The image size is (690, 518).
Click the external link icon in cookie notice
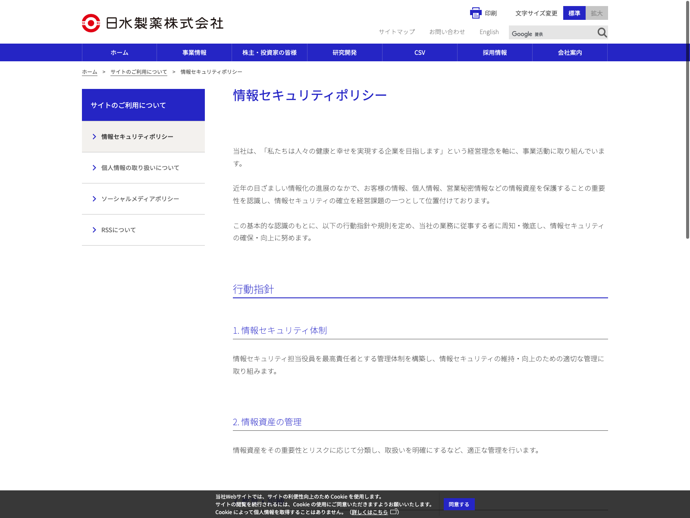point(393,512)
